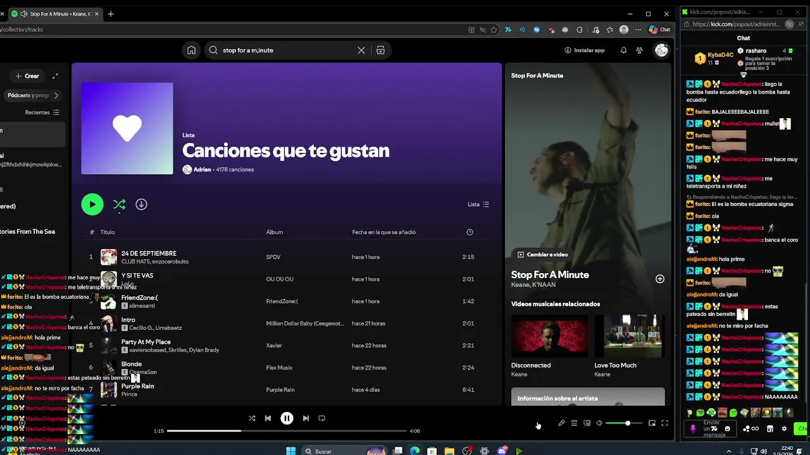The height and width of the screenshot is (455, 810).
Task: Open the Kick shop store icon
Action: point(769,428)
